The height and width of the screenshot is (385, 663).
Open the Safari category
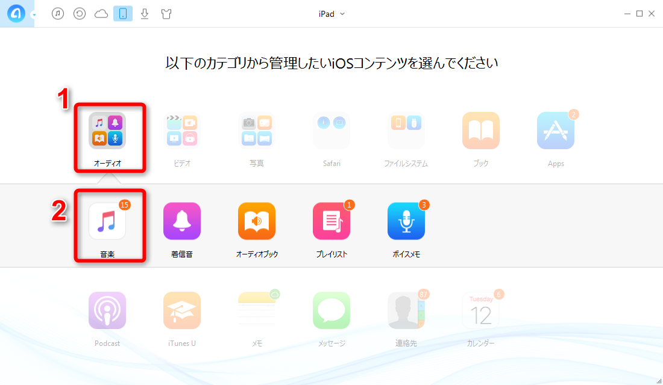pos(331,131)
